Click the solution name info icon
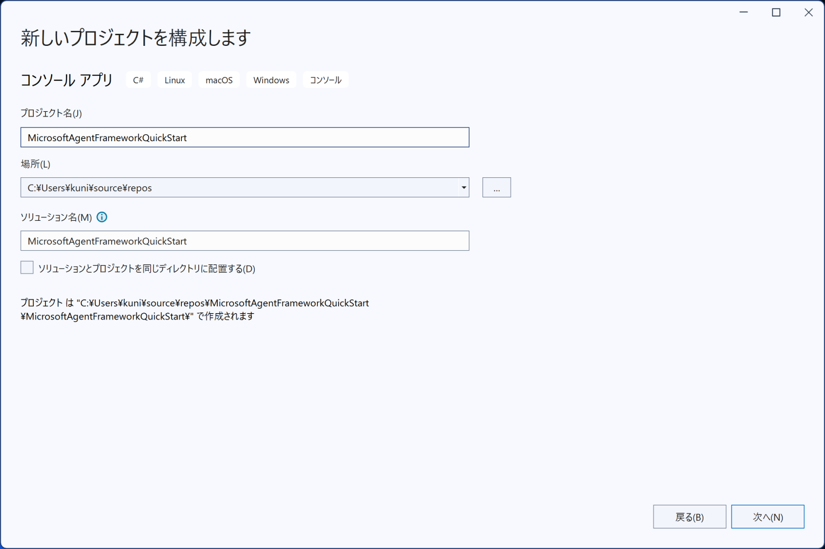The width and height of the screenshot is (825, 549). [x=102, y=217]
